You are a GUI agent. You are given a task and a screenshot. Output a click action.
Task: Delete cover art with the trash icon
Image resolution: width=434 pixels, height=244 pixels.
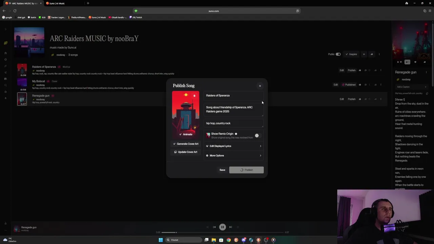click(194, 96)
